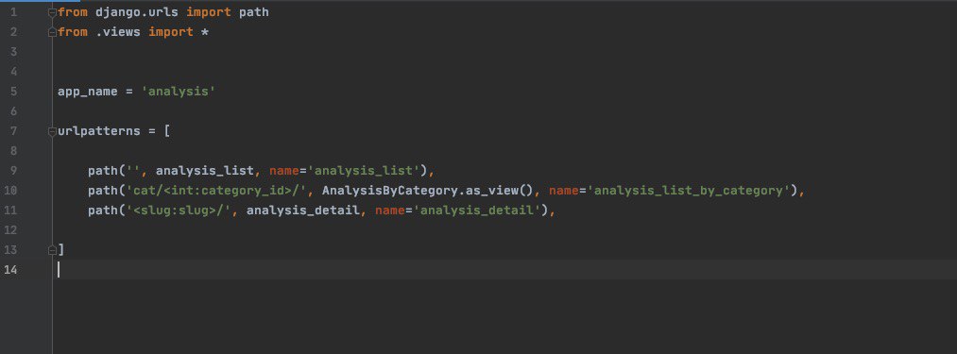The width and height of the screenshot is (957, 354).
Task: Click the 'urlpatterns' variable name
Action: point(99,131)
